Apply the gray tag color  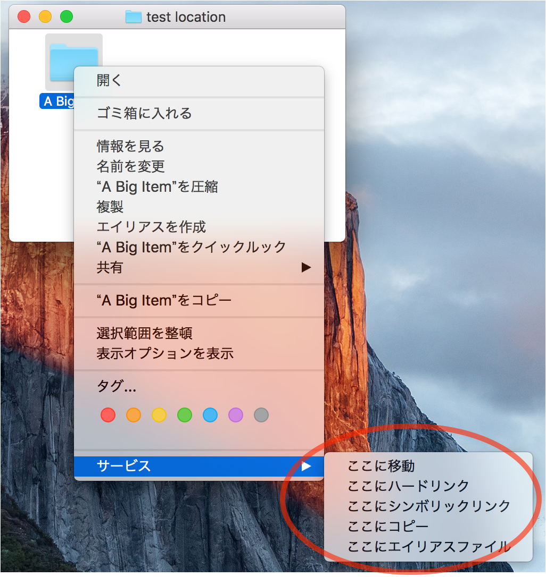(x=261, y=415)
